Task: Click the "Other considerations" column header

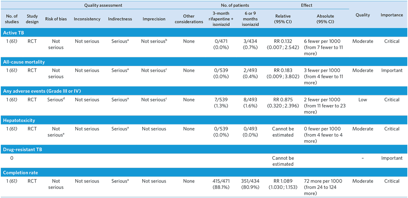Action: [x=189, y=19]
